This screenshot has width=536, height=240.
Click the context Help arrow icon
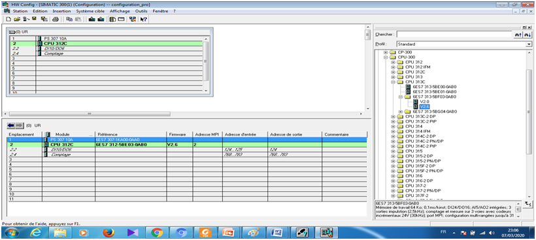click(143, 20)
